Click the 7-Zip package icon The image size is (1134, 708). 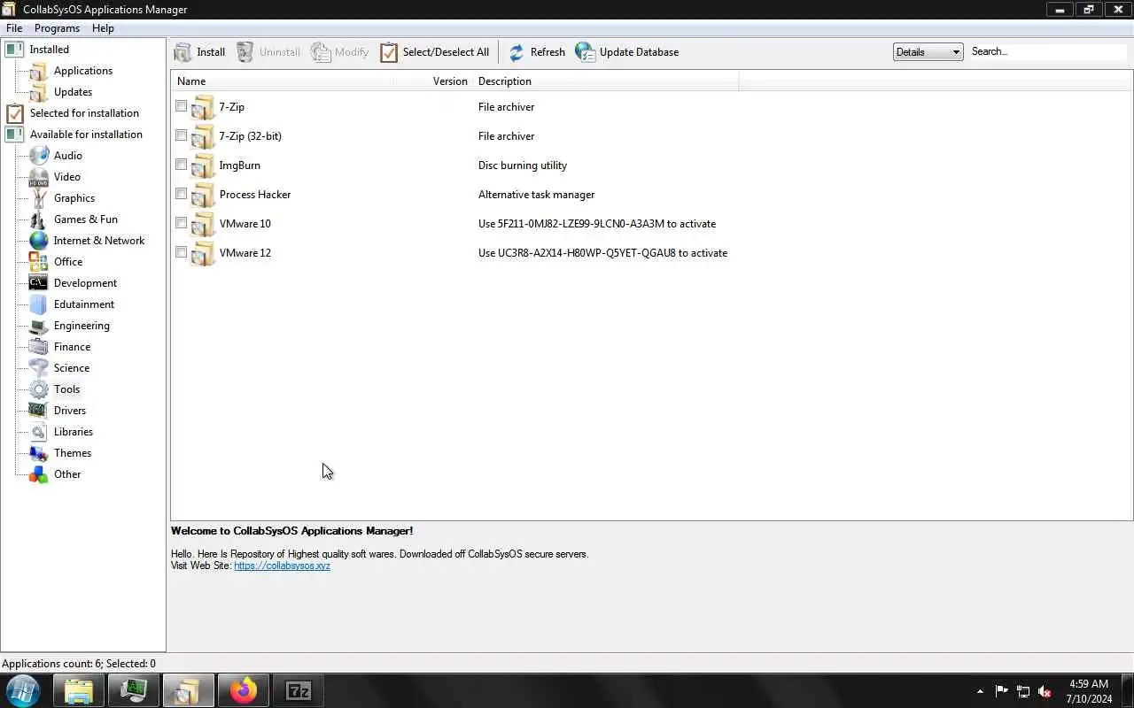tap(203, 107)
